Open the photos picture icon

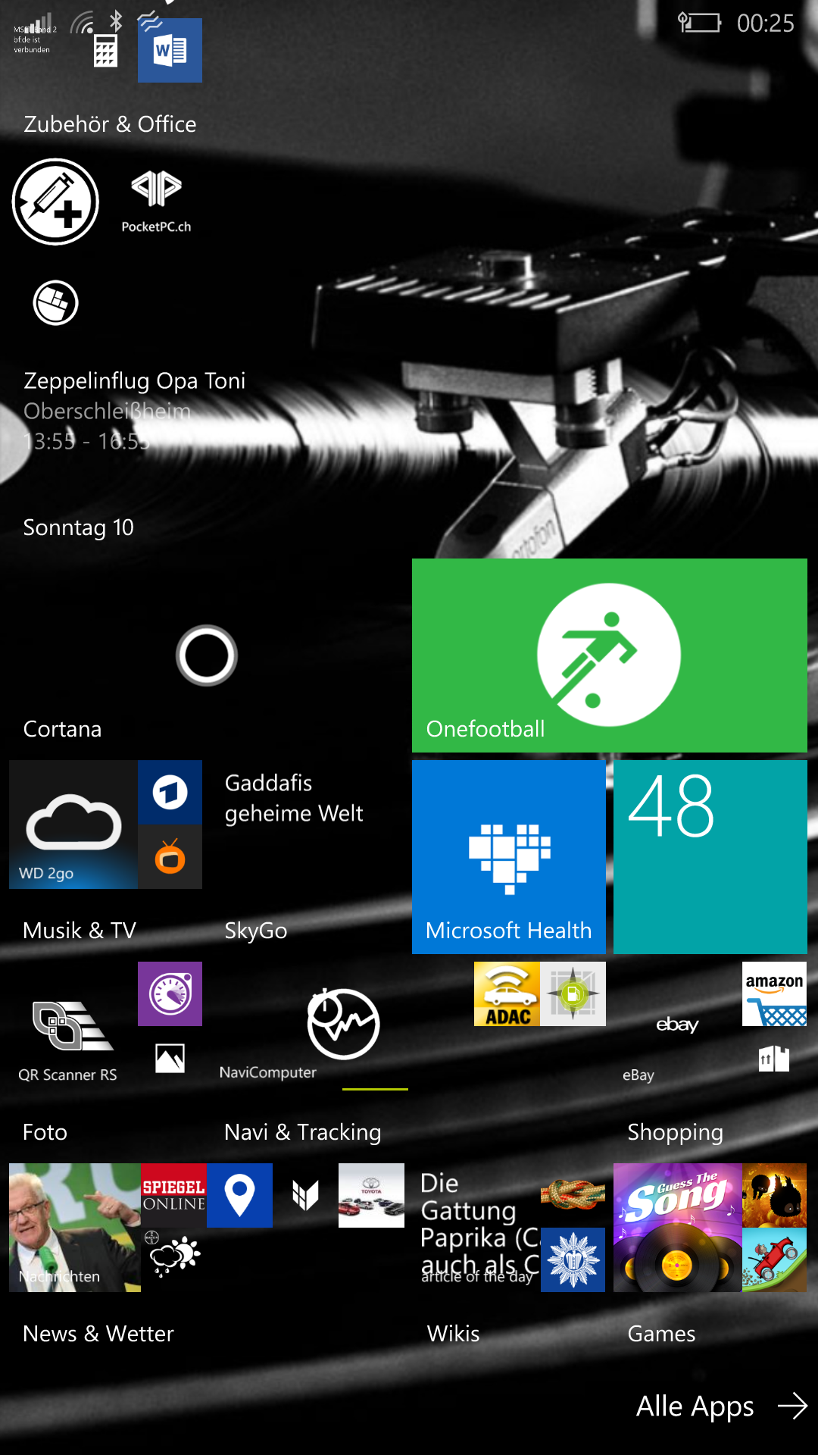pyautogui.click(x=170, y=1058)
